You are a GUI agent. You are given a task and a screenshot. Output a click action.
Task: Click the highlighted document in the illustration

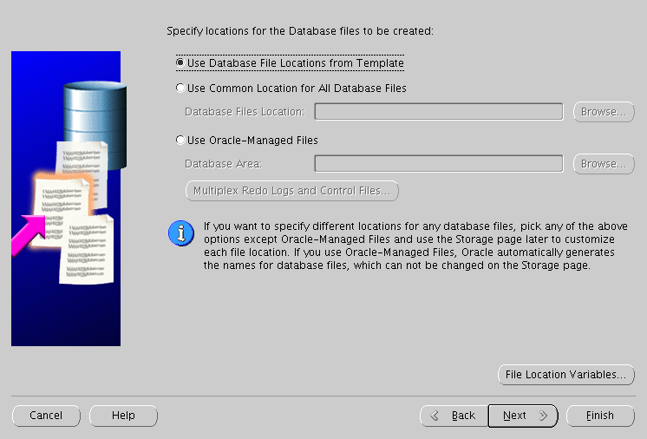[x=62, y=211]
